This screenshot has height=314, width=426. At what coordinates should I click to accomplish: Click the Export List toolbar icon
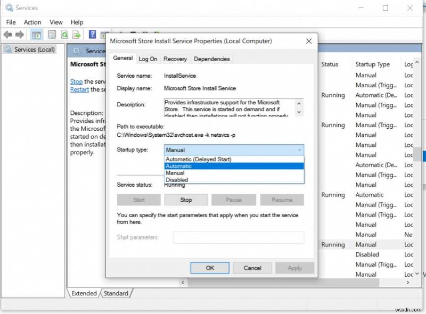tap(76, 34)
